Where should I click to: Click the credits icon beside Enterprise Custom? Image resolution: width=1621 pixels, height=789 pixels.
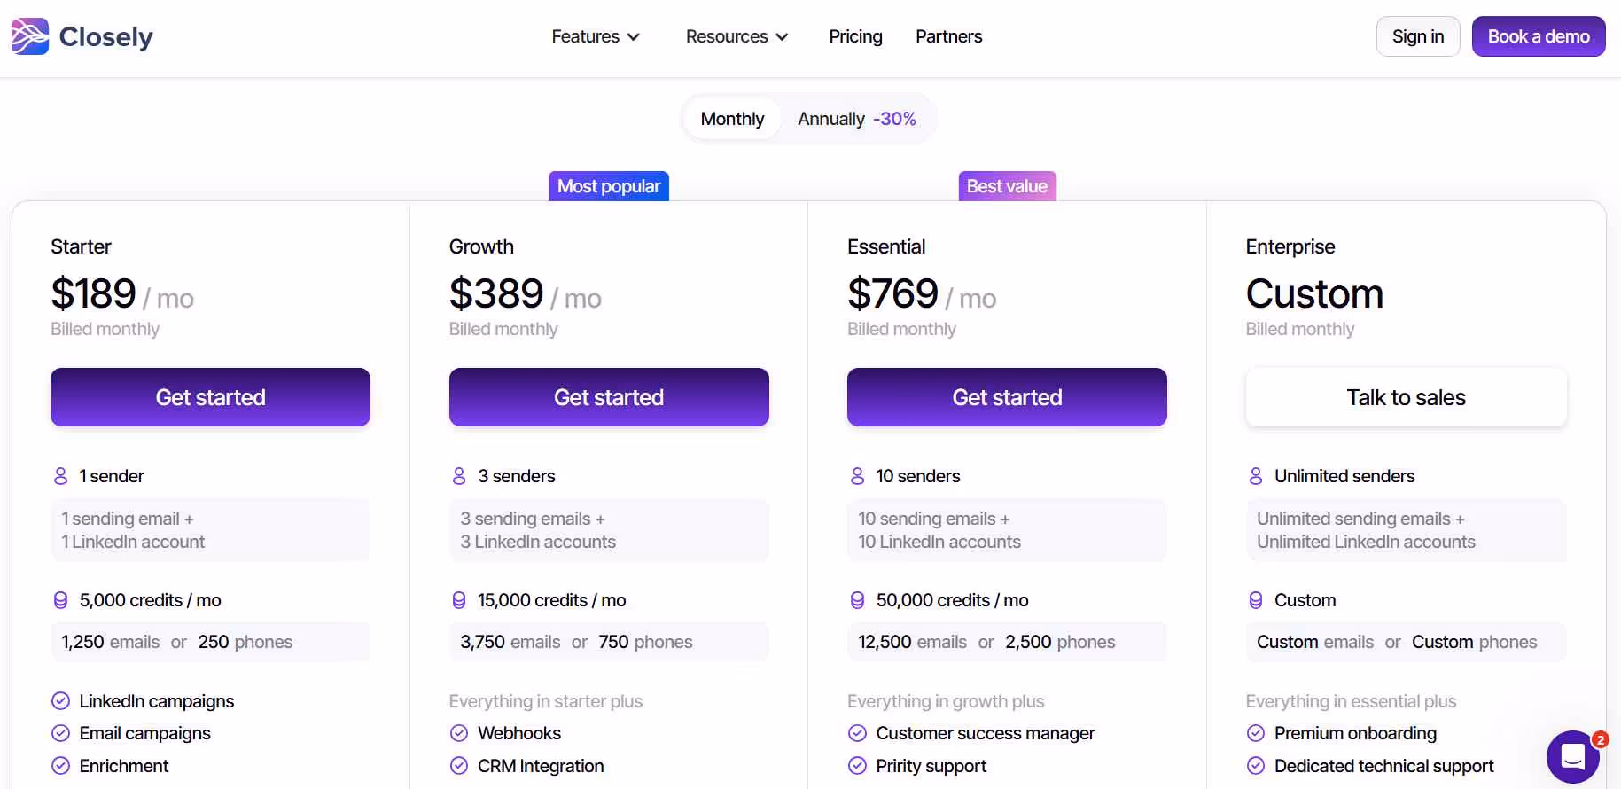1256,600
